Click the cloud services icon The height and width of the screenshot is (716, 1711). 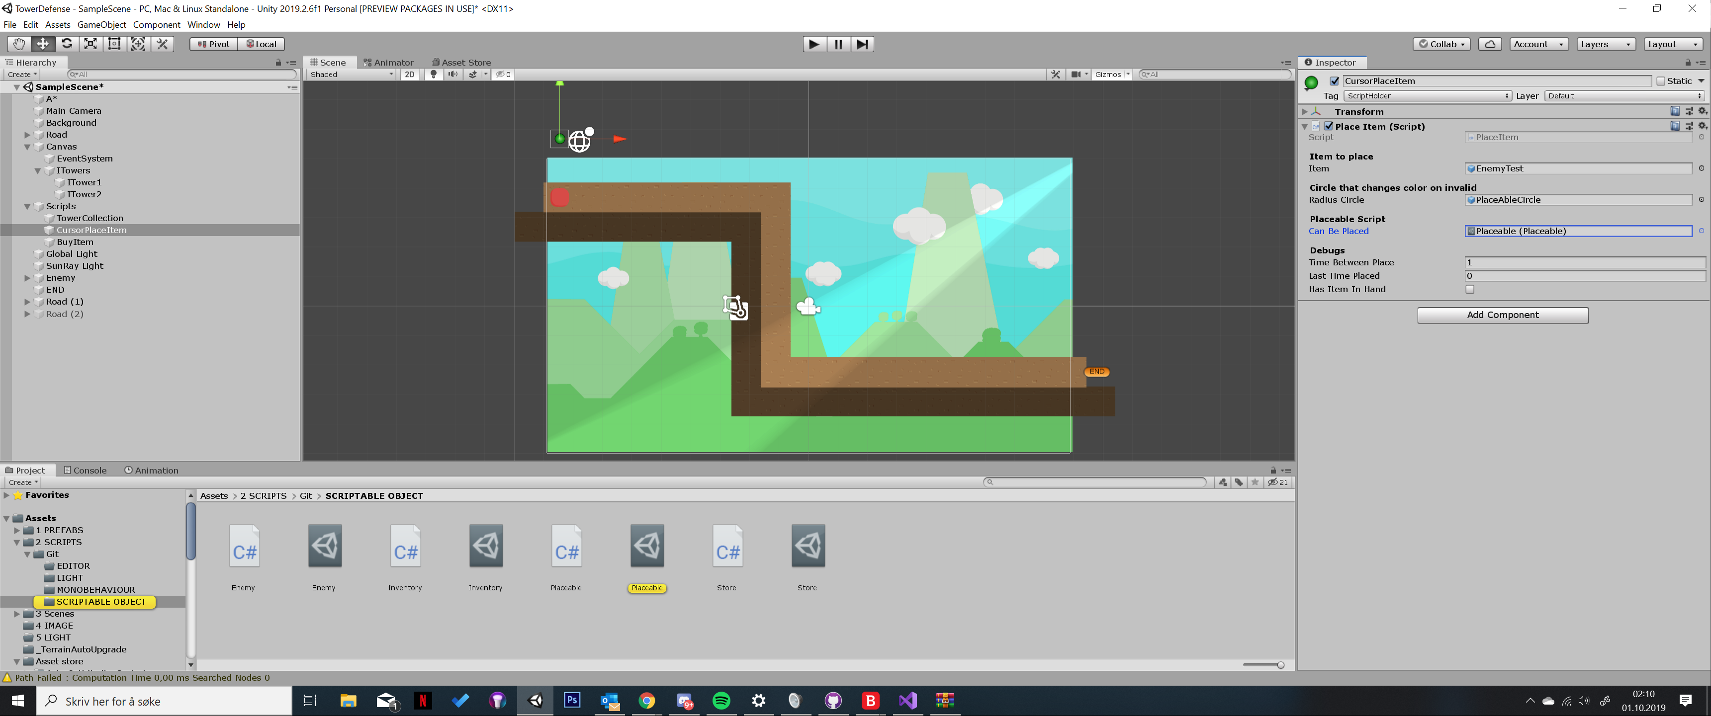coord(1490,44)
